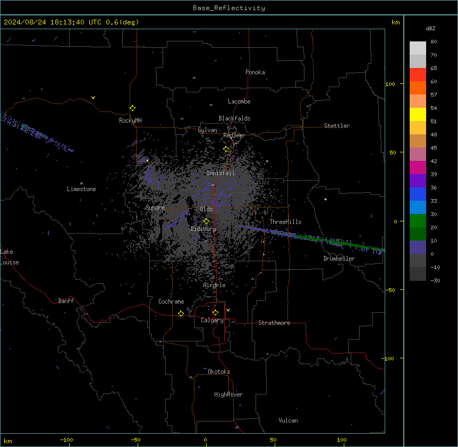
Task: Click the yellow diamond marker below RedDeer label
Action: (226, 149)
